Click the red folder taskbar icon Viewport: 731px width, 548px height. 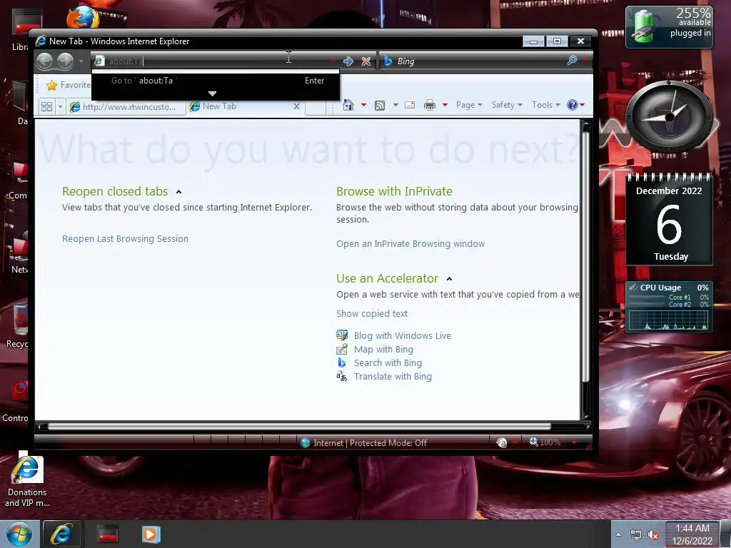[107, 534]
